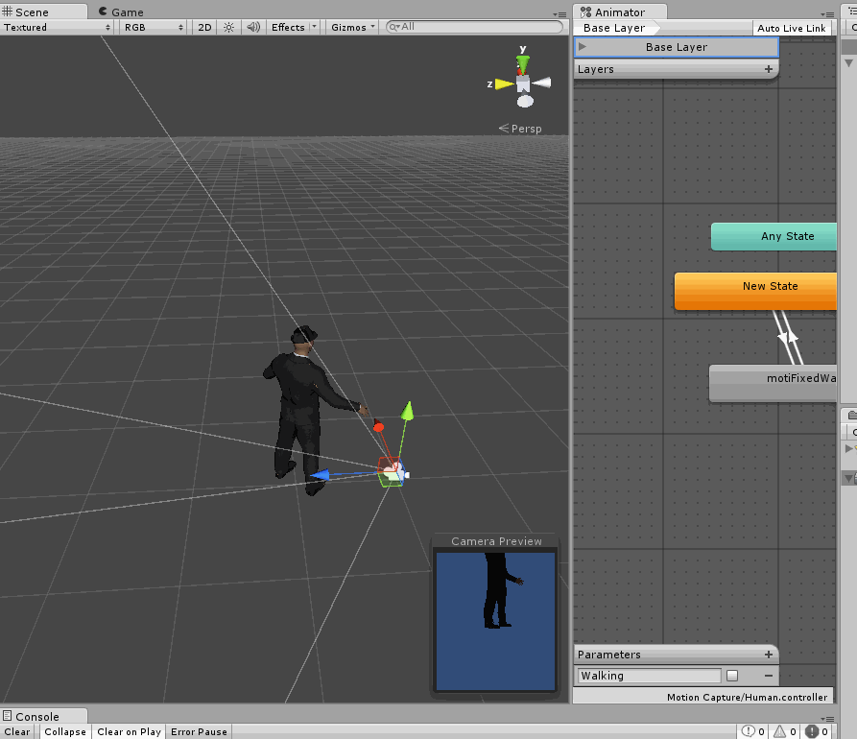Toggle the Collapse console button
This screenshot has height=739, width=857.
coord(65,731)
